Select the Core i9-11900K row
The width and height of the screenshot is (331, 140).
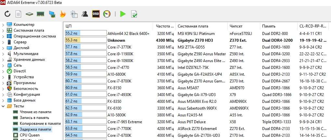tap(197, 54)
